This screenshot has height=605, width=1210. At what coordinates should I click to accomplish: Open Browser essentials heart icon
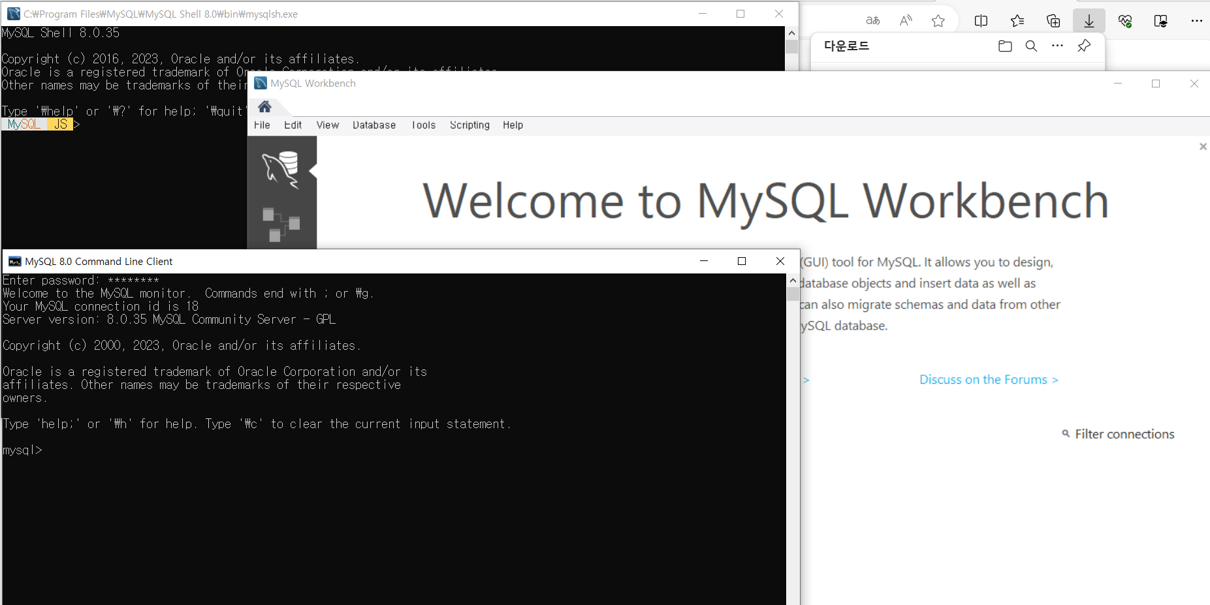pos(1124,20)
